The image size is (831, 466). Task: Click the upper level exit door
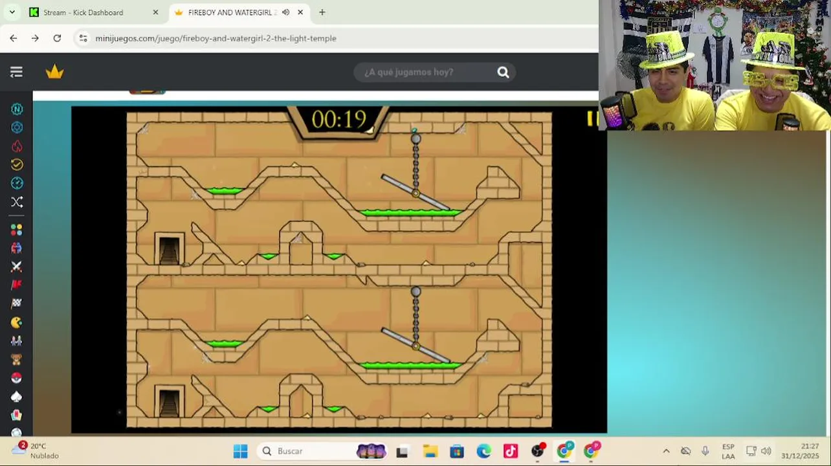[x=170, y=249]
